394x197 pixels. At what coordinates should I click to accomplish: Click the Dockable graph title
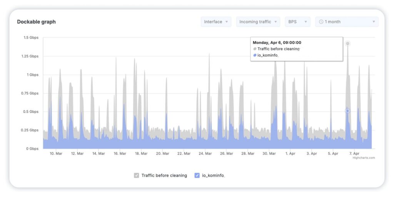coord(37,22)
